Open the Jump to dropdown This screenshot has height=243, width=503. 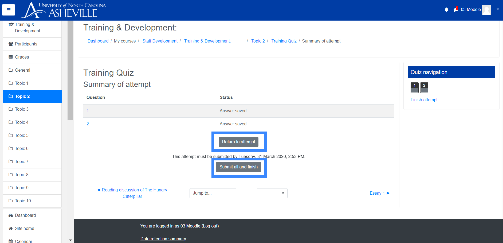[238, 193]
